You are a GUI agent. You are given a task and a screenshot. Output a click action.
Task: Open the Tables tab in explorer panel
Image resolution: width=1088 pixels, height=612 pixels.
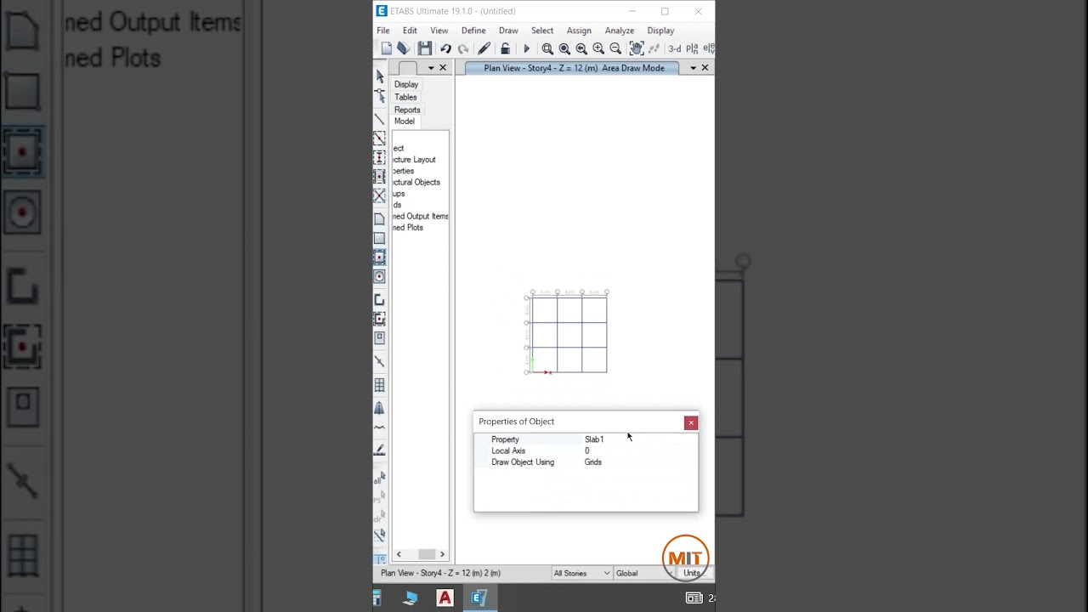pos(405,98)
